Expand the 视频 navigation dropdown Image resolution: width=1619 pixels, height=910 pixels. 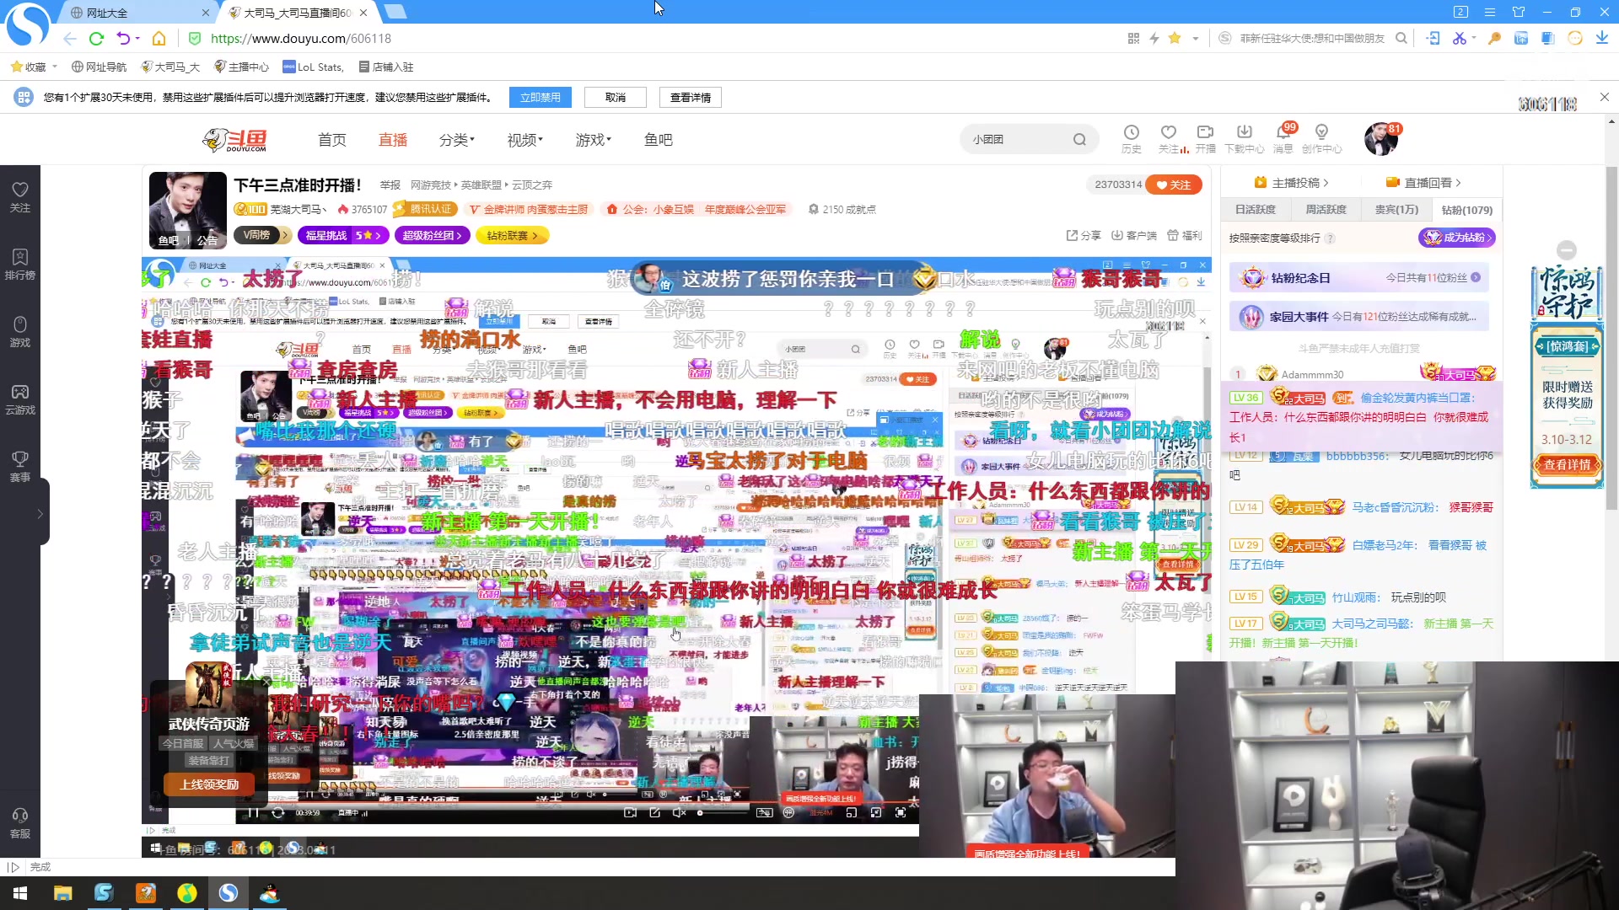pos(524,140)
